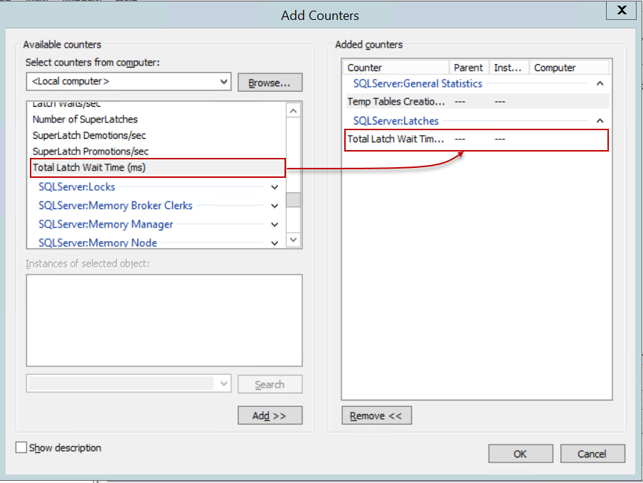Screen dimensions: 643x483
Task: Expand the SQLServer:Memory Manager chevron
Action: 275,224
